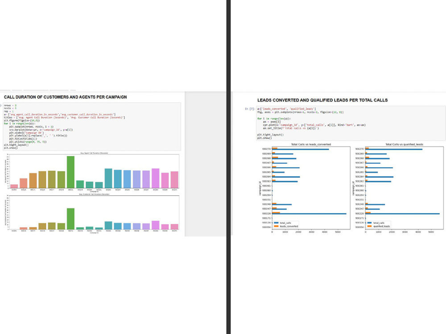Click the 'campaign_id' axis label of qualified_leads chart
This screenshot has width=446, height=334.
[353, 188]
